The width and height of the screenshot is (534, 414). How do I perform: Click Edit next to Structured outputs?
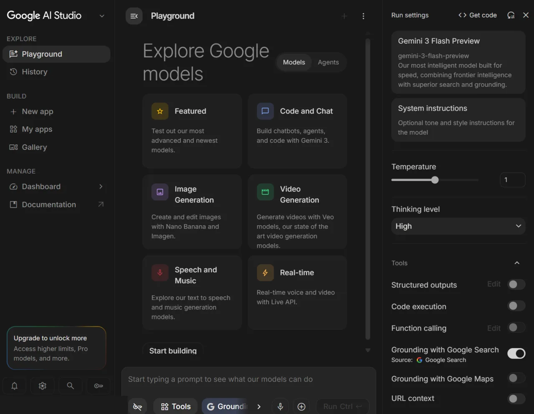pyautogui.click(x=494, y=284)
